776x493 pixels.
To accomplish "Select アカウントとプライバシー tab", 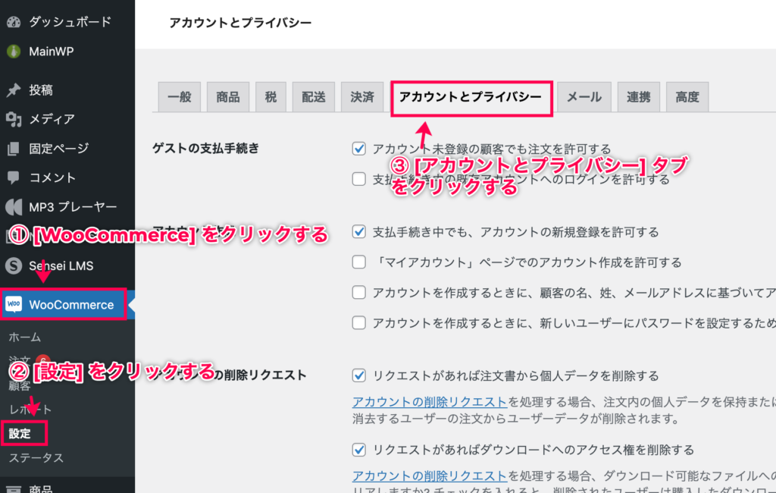I will (471, 97).
